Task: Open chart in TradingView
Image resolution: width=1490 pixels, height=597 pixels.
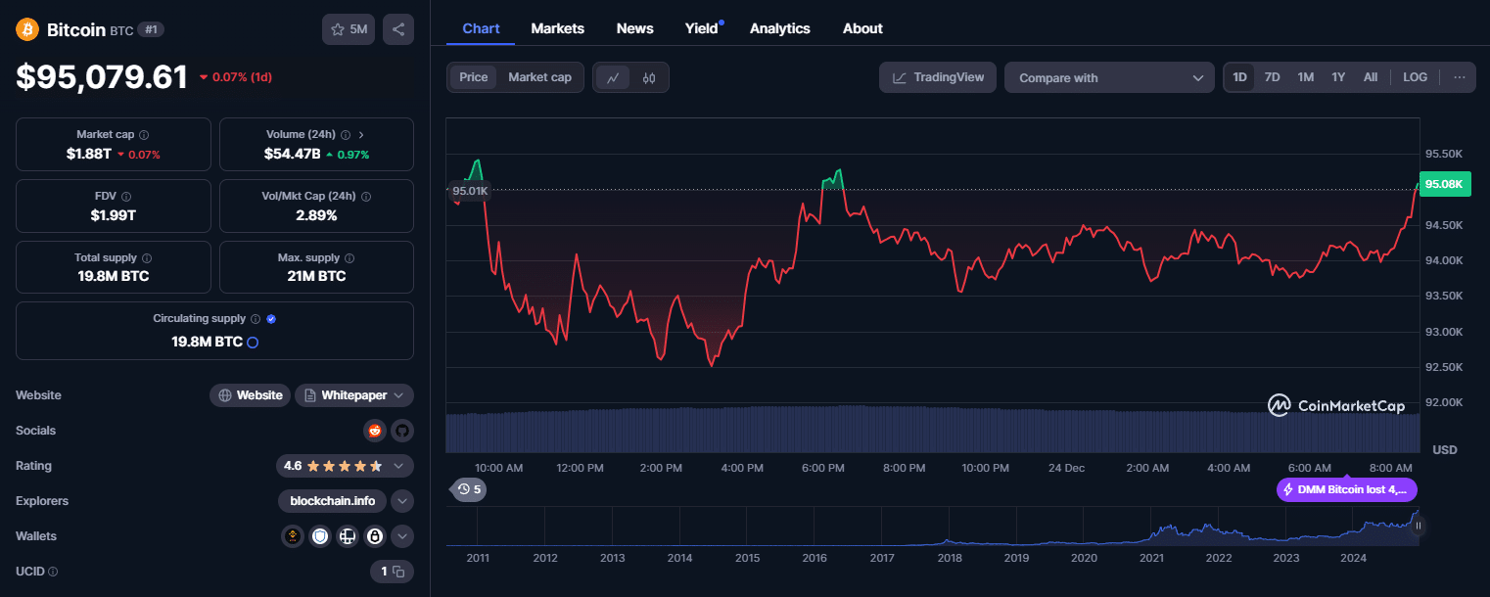Action: point(938,77)
